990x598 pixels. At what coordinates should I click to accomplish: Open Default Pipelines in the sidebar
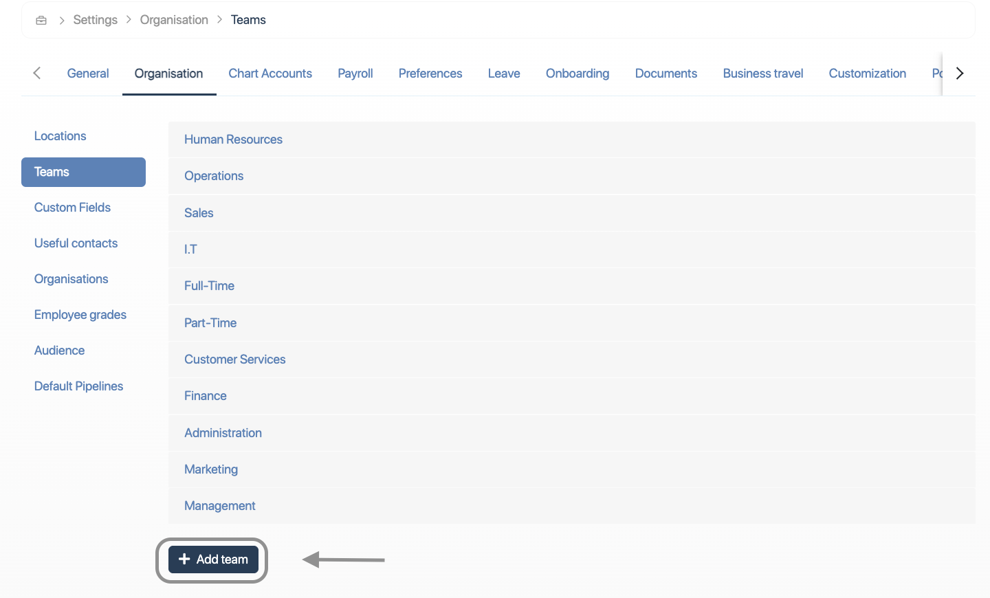78,386
